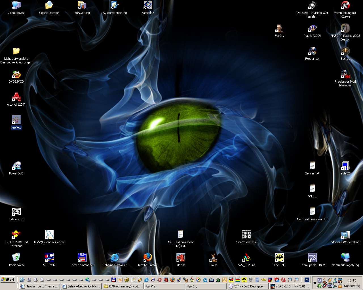Open Mozilla Firefox desktop icon
363x290 pixels.
tap(147, 258)
